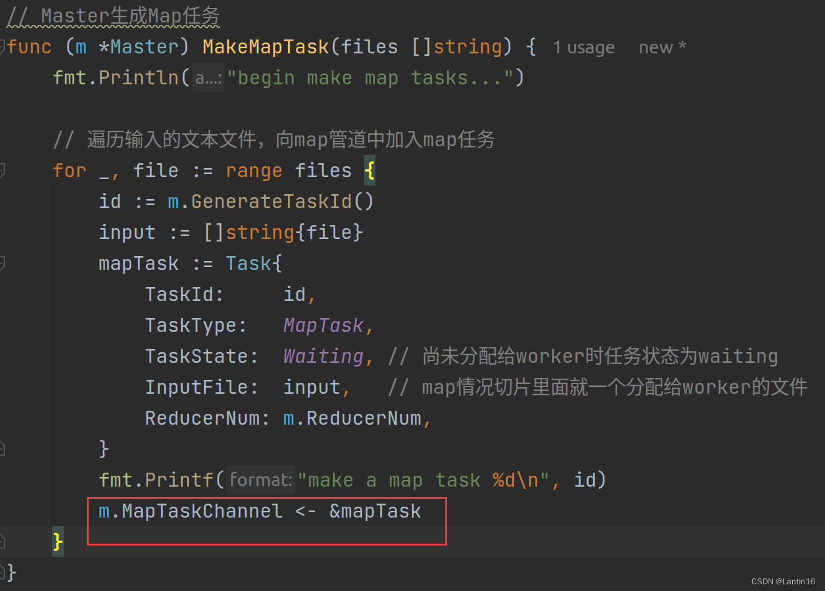825x591 pixels.
Task: Click the fold icon beside mapTask := Task{
Action: coord(3,263)
